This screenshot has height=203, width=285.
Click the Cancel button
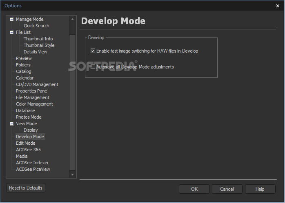point(227,189)
